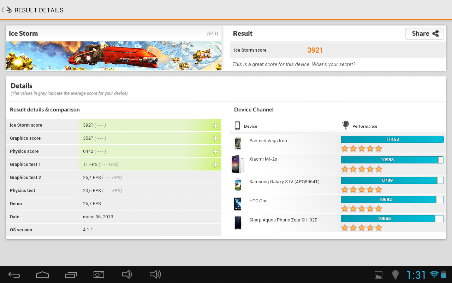Select Xiaomi MI-2s phone thumbnail
Image resolution: width=452 pixels, height=283 pixels.
point(238,164)
